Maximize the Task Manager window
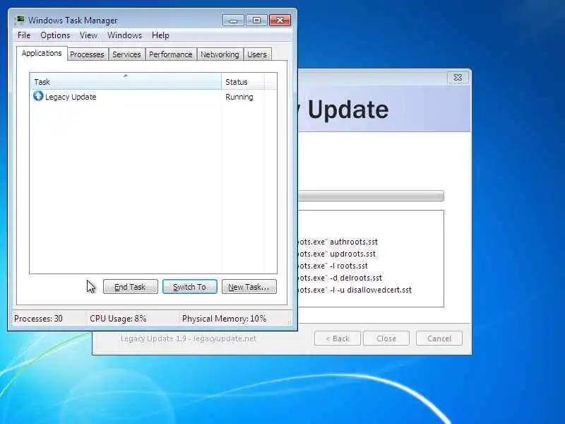The height and width of the screenshot is (424, 565). tap(256, 20)
